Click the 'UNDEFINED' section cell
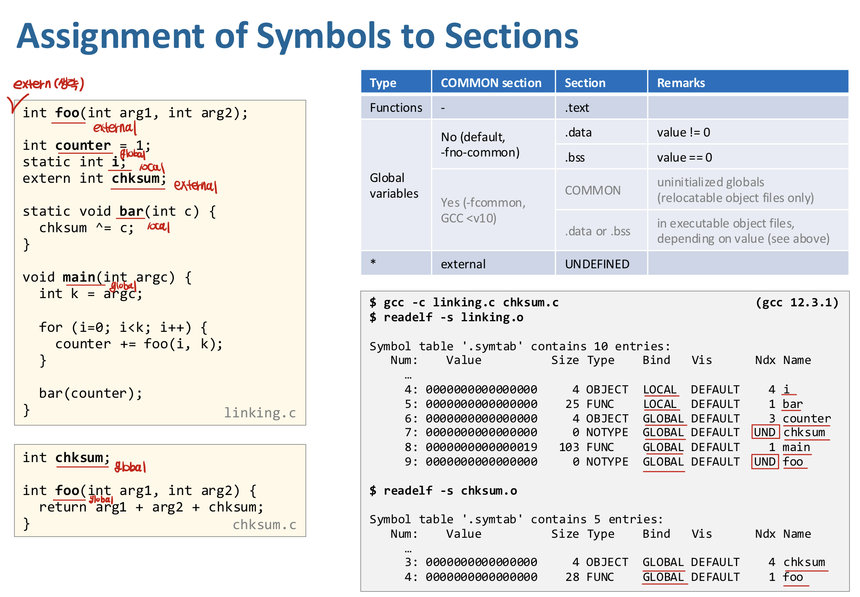This screenshot has width=860, height=597. pyautogui.click(x=601, y=264)
